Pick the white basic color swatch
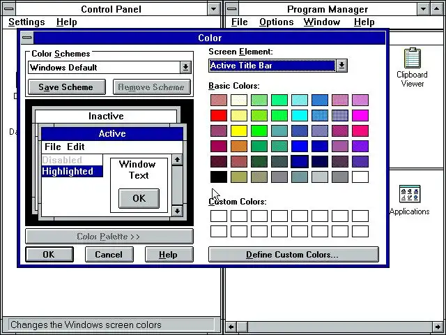 360,177
